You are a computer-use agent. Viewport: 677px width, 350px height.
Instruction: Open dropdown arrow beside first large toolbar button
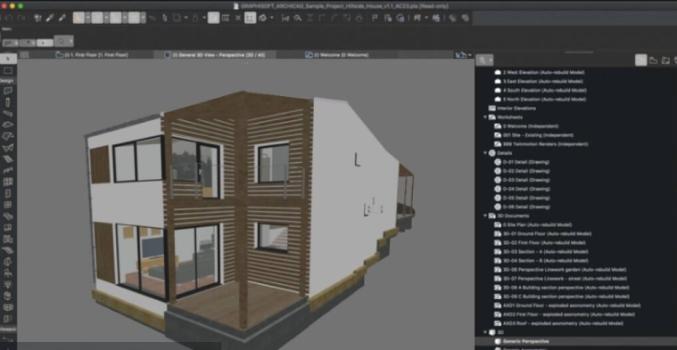tap(87, 18)
